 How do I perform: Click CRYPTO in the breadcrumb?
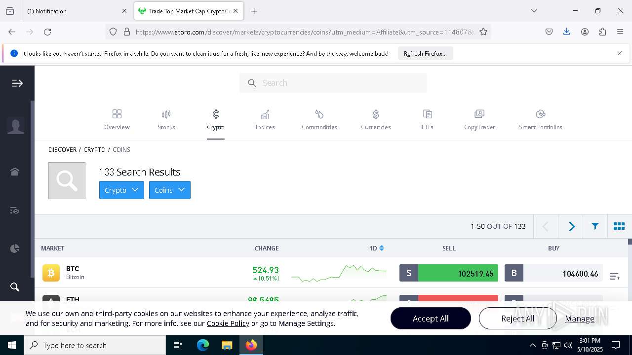[94, 149]
